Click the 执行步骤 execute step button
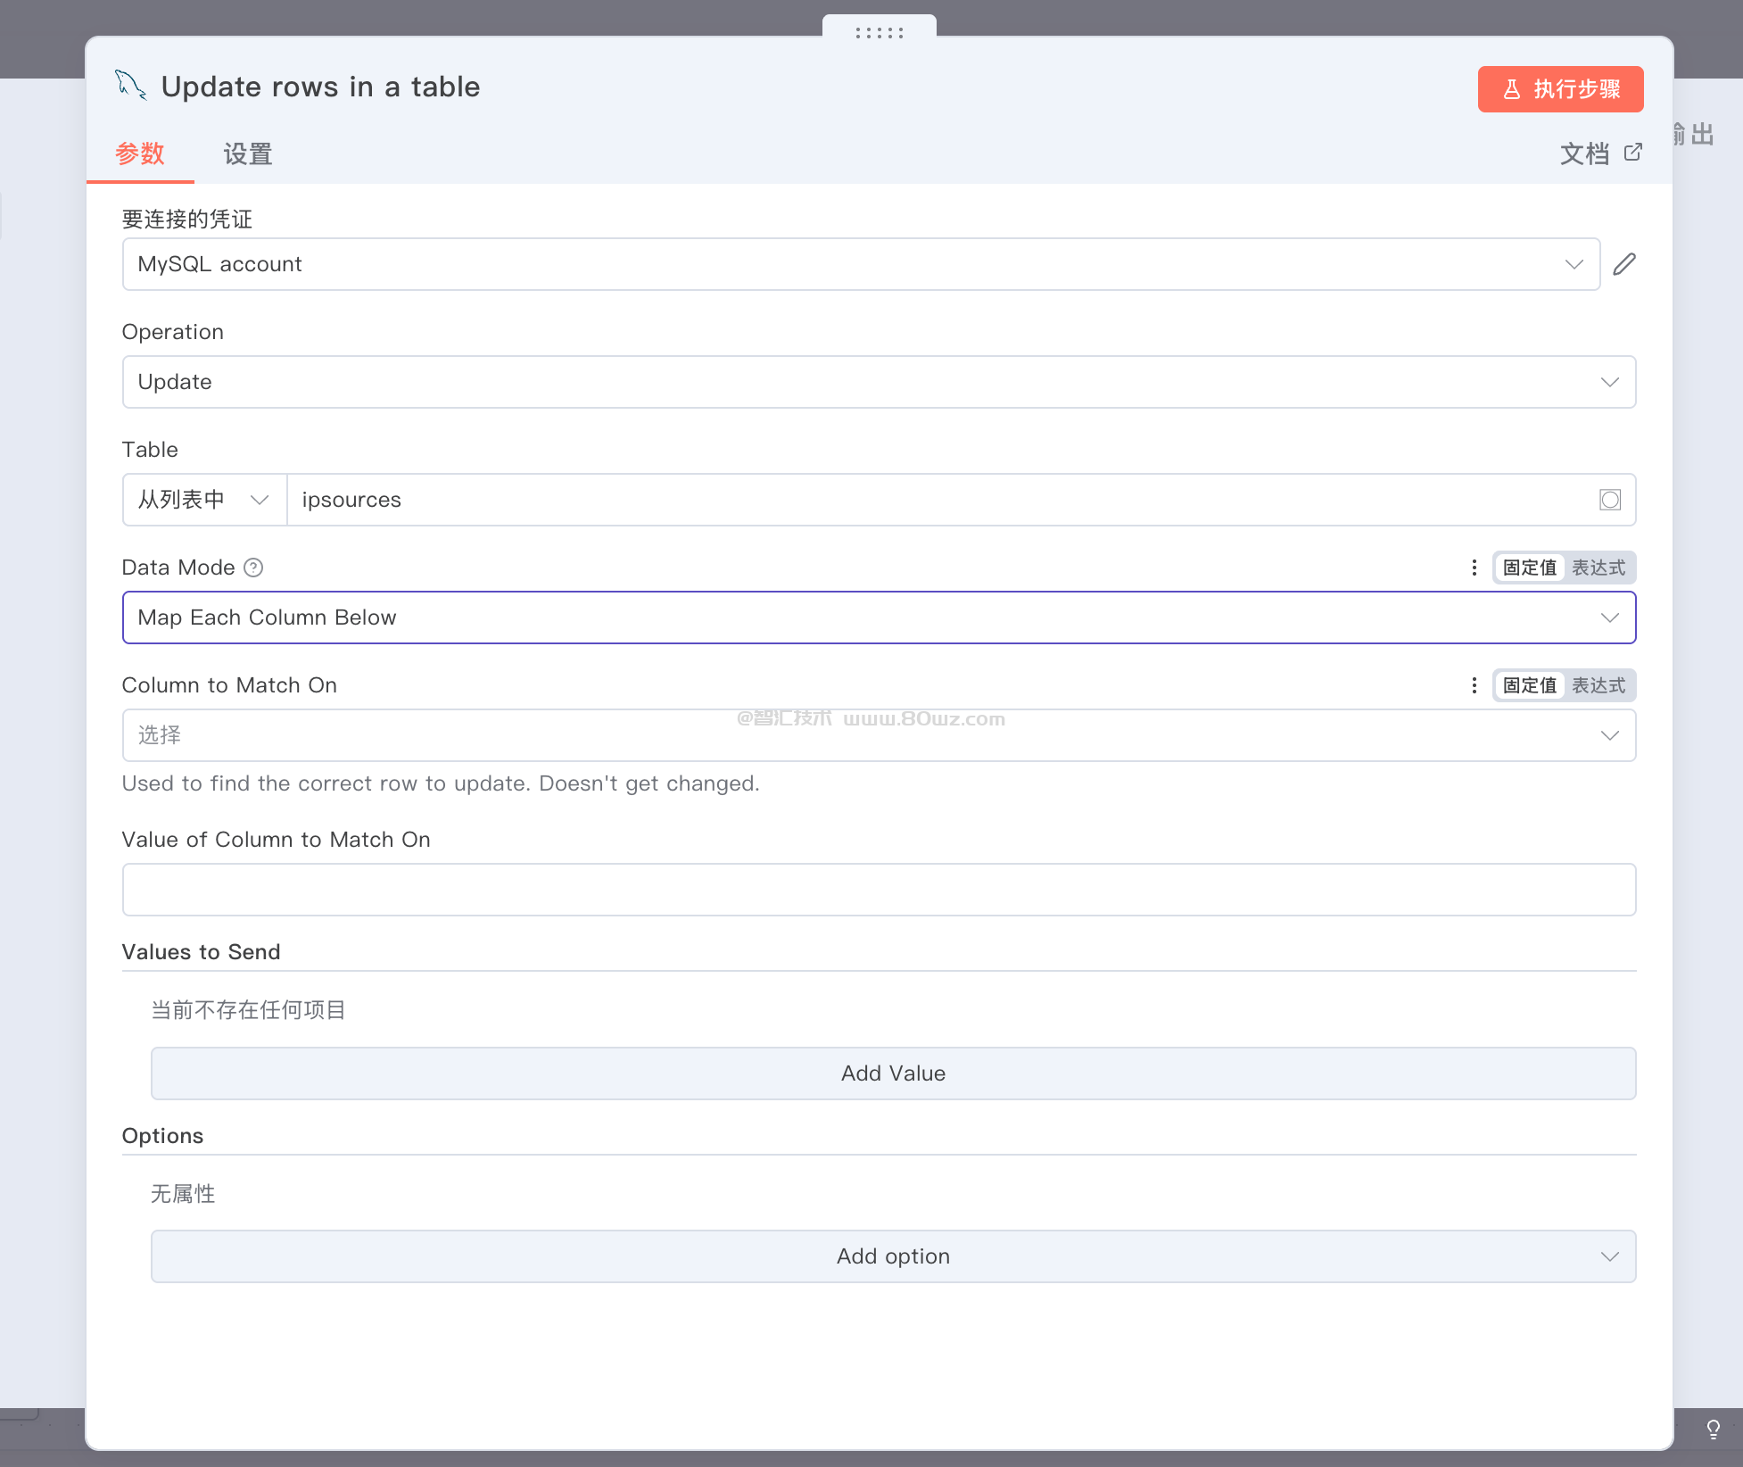The height and width of the screenshot is (1467, 1743). click(x=1560, y=89)
